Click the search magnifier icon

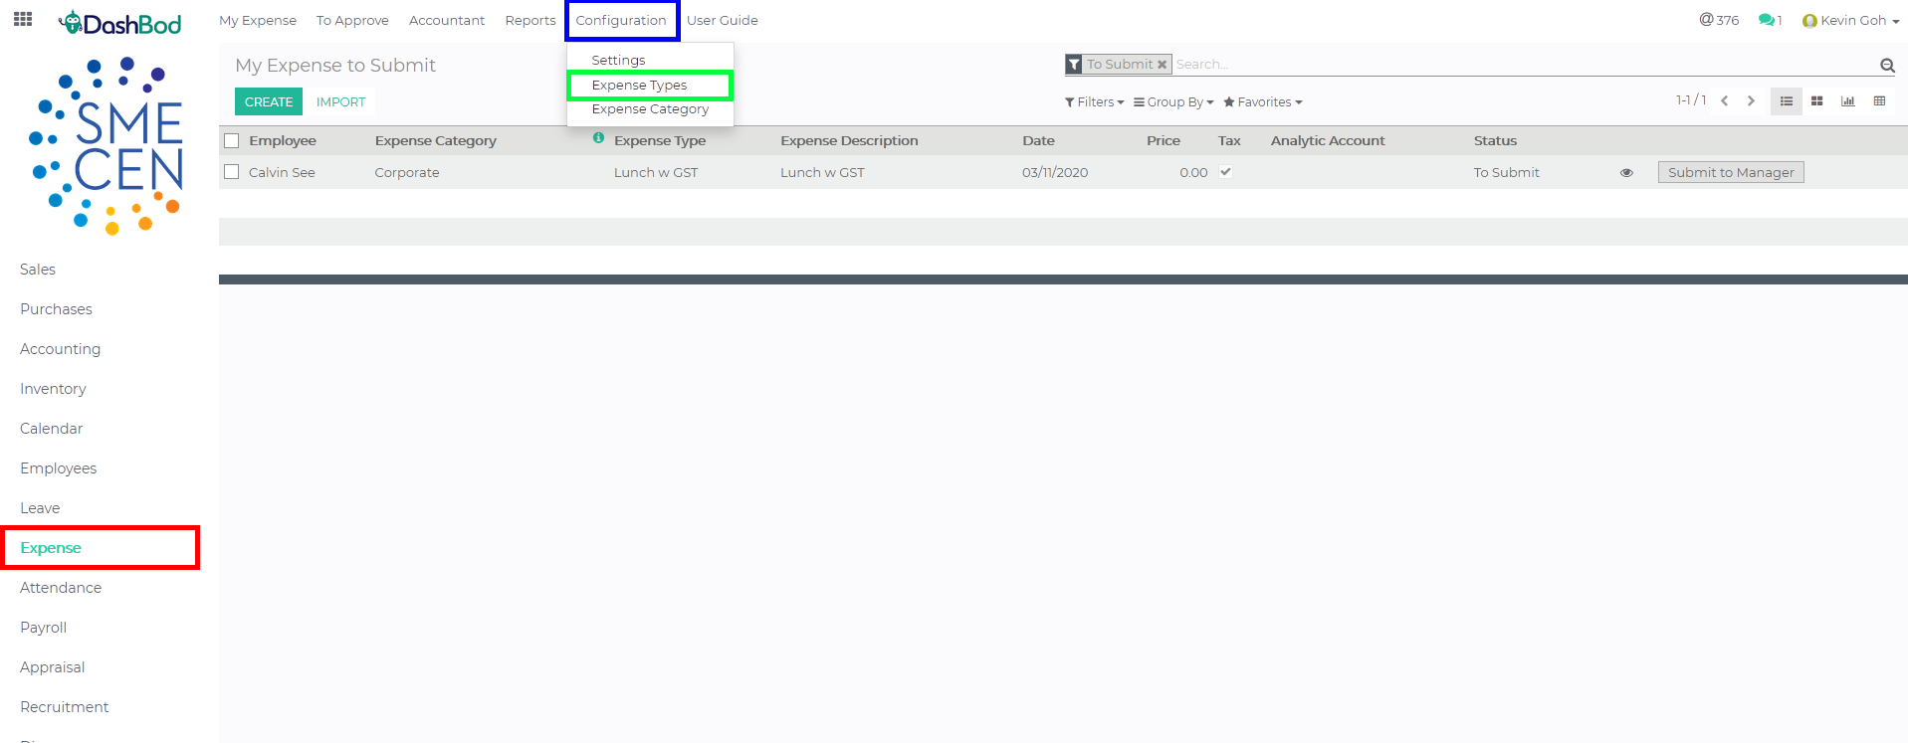1886,66
